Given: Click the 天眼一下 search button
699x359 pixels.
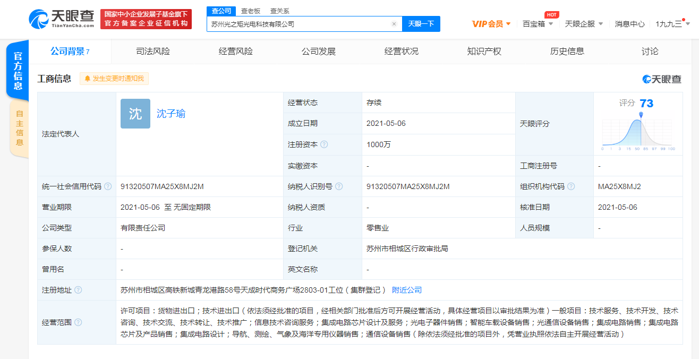Looking at the screenshot, I should point(421,24).
